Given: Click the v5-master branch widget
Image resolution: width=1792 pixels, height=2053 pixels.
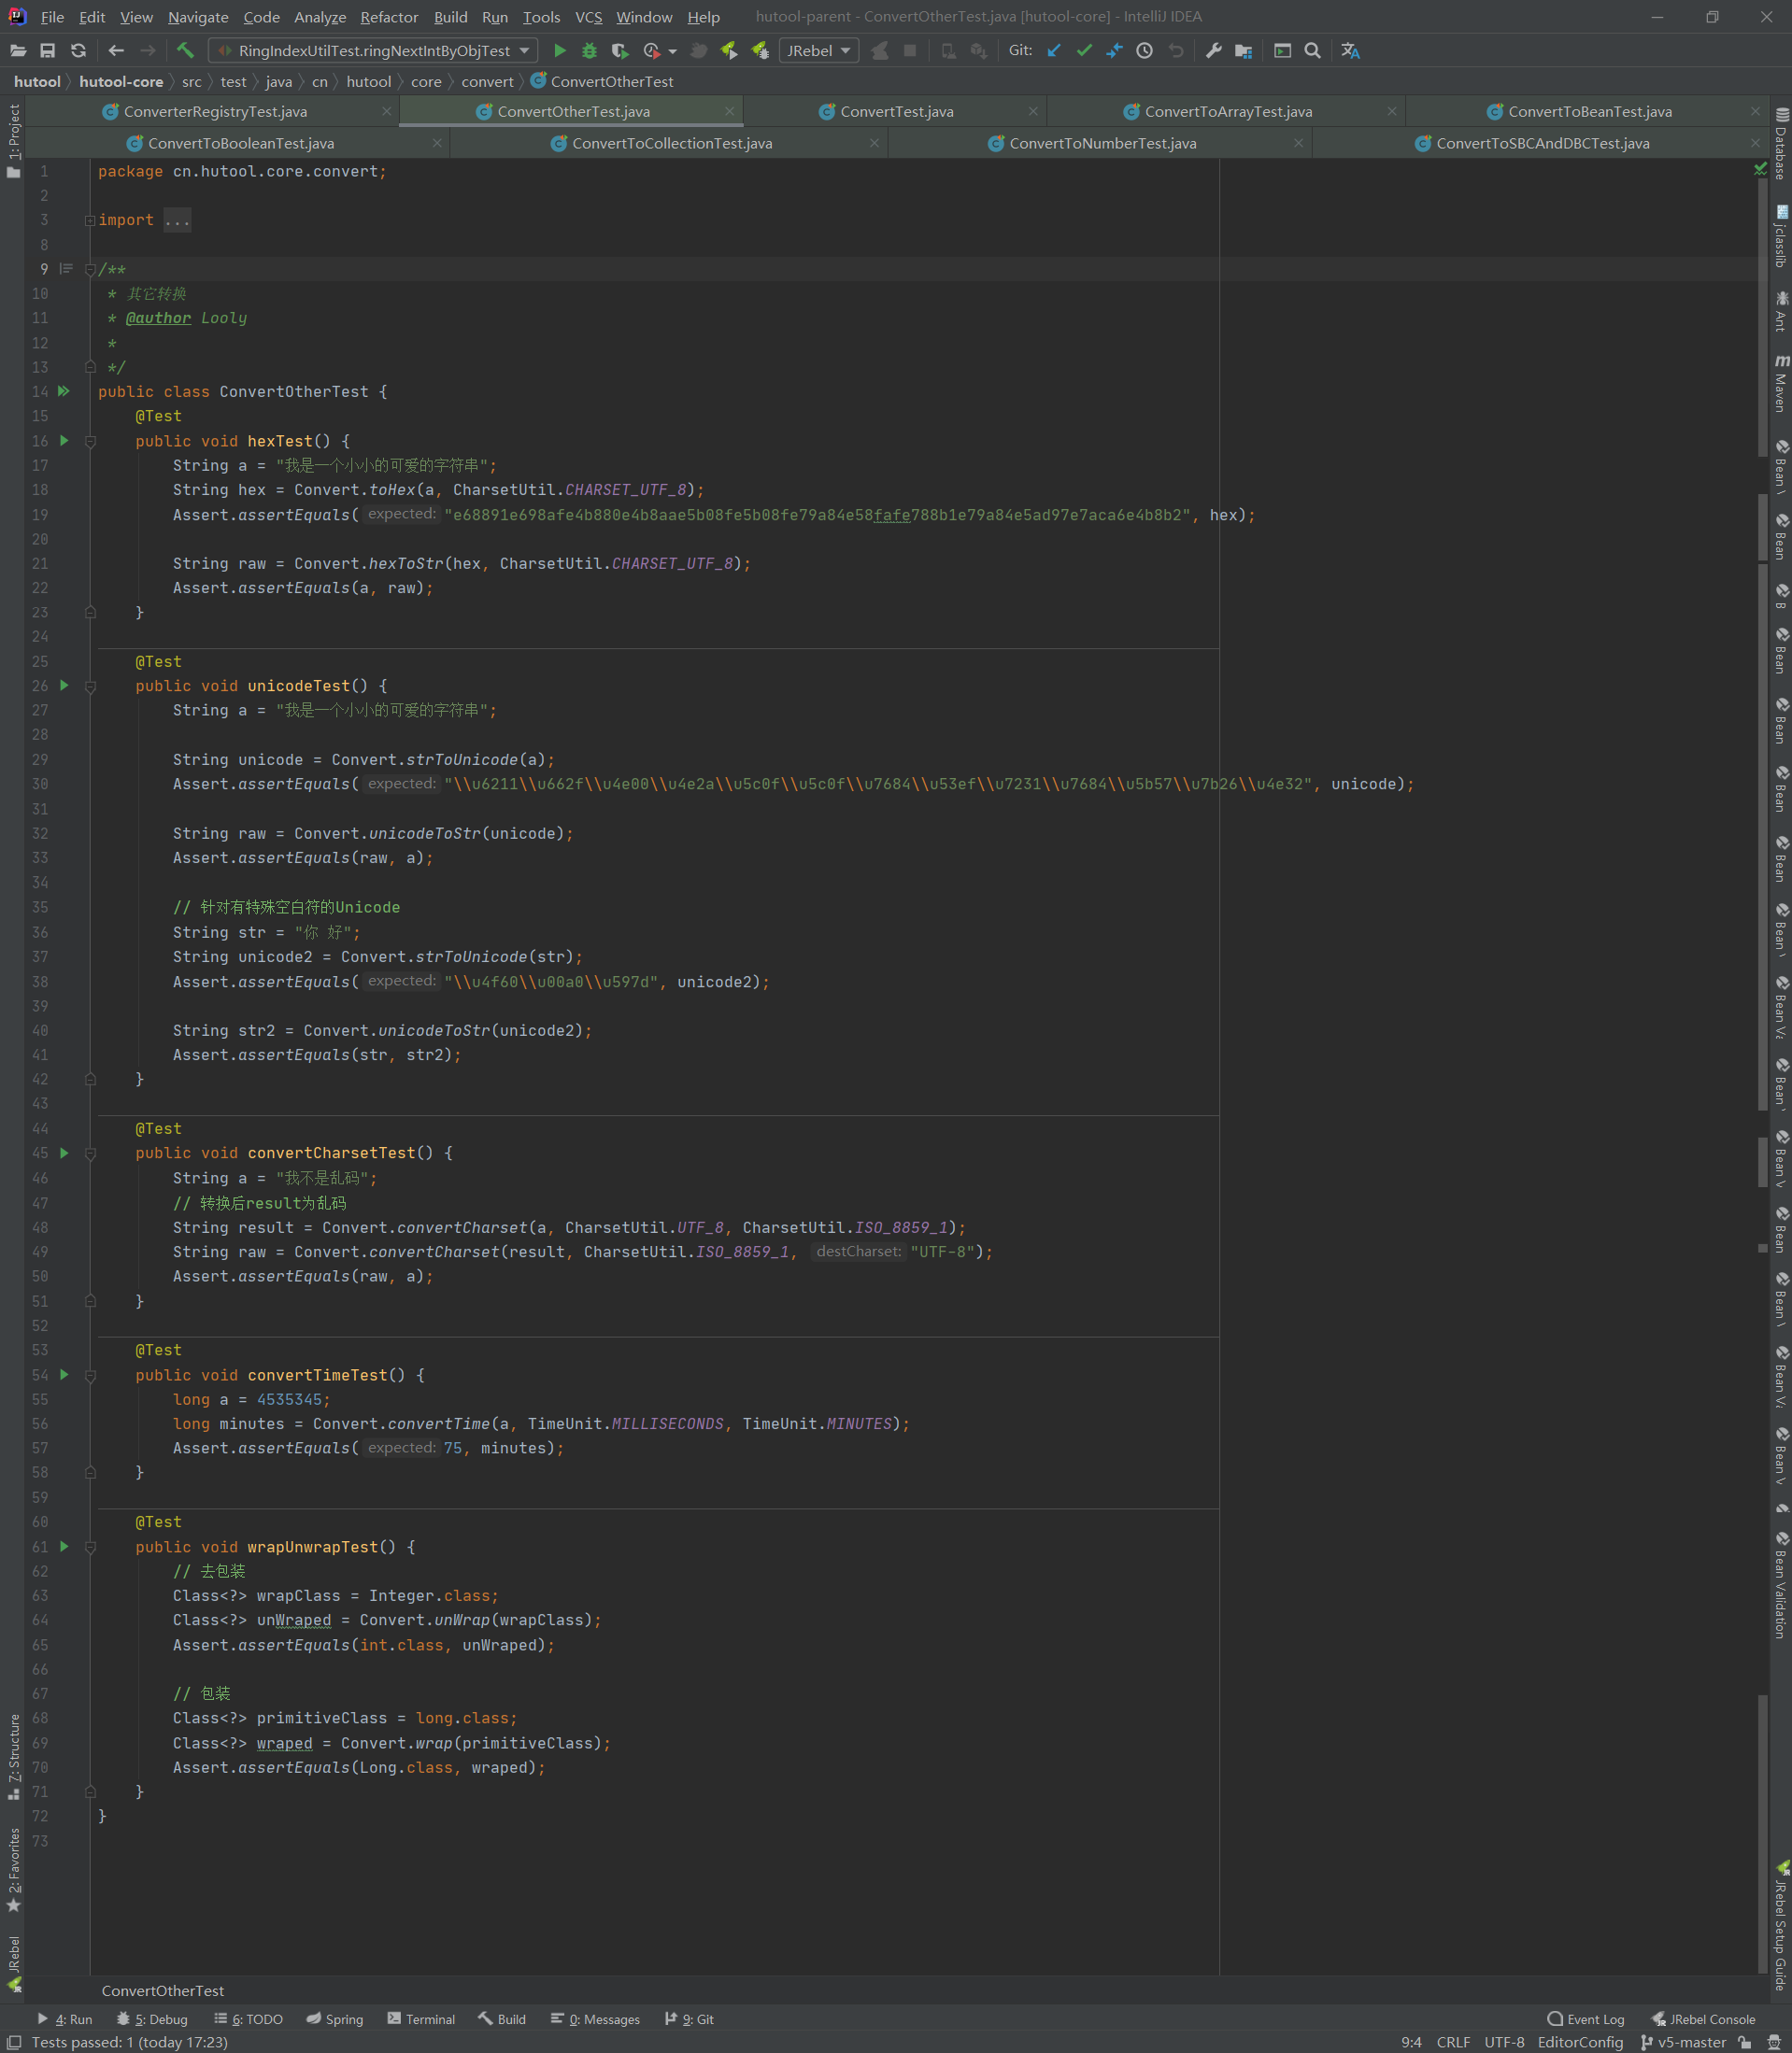Looking at the screenshot, I should 1683,2042.
